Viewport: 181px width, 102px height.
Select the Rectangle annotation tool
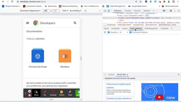click(x=53, y=93)
